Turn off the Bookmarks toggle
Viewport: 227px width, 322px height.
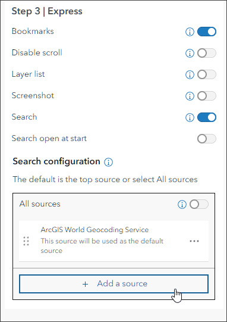206,32
